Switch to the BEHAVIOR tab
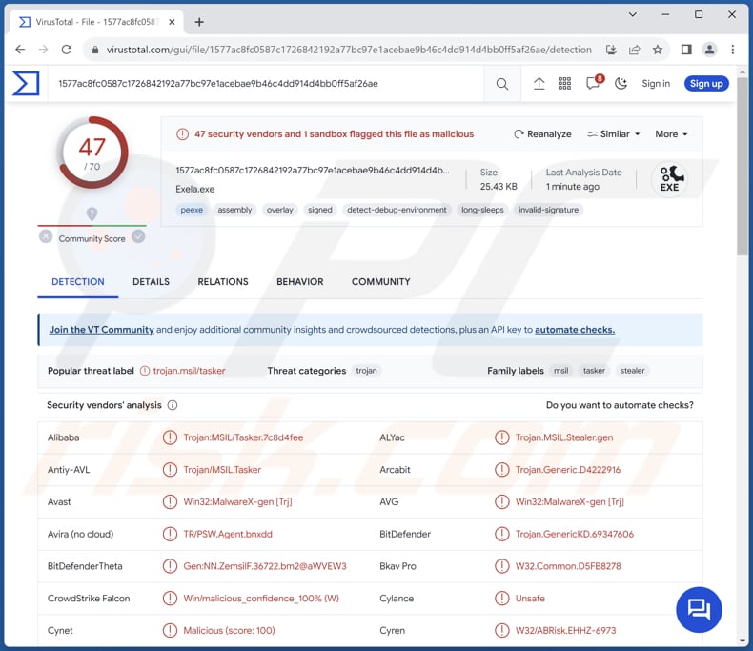 click(x=299, y=282)
